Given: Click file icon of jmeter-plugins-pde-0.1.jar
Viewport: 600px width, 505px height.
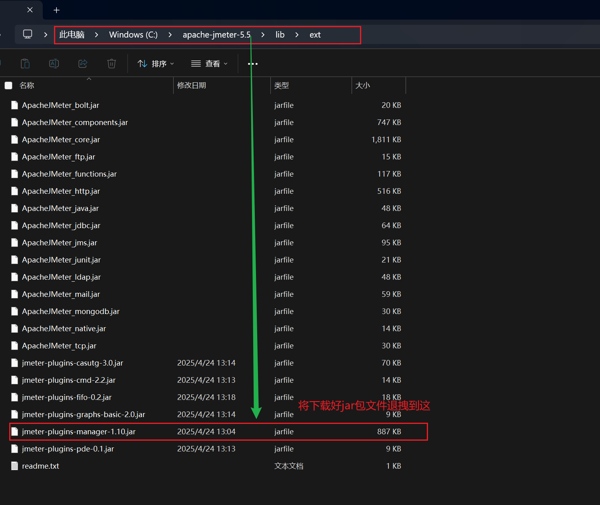Looking at the screenshot, I should coord(15,449).
